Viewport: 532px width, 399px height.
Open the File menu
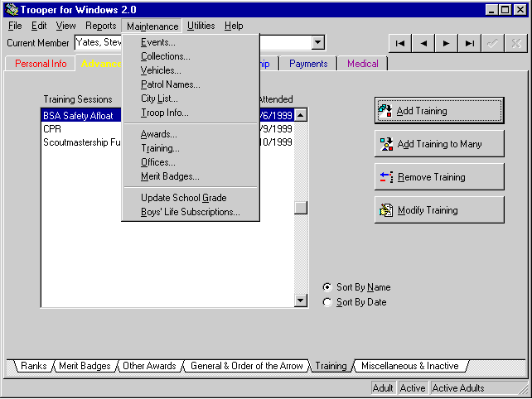pos(15,26)
